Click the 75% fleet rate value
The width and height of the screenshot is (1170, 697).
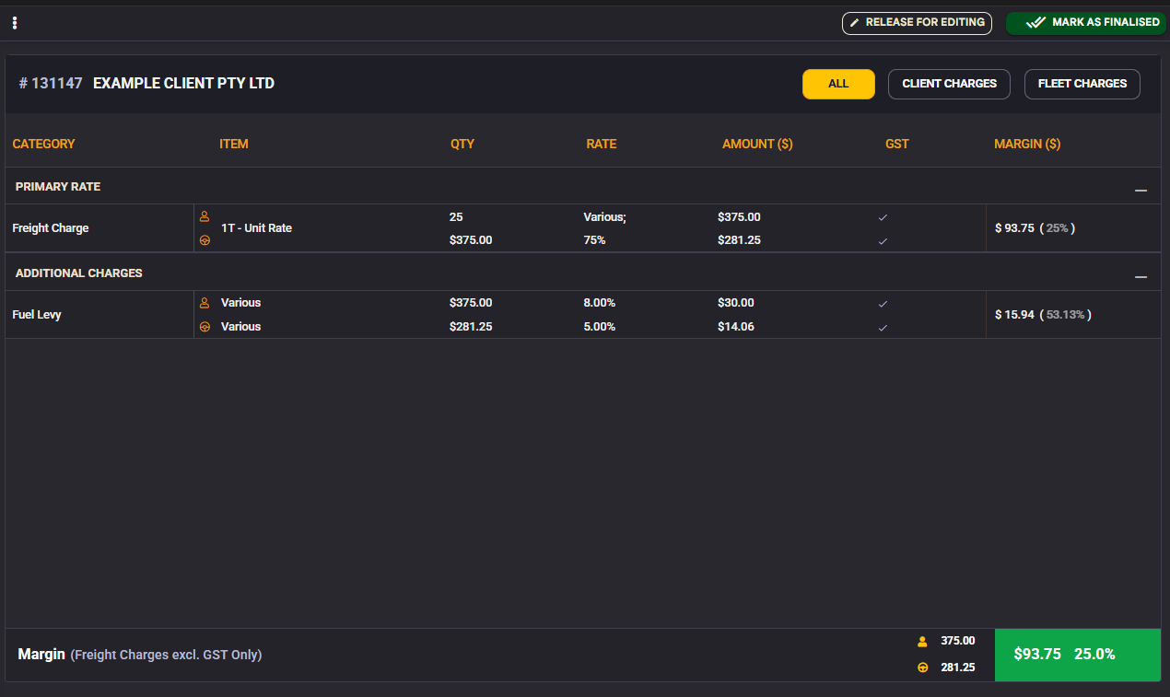pyautogui.click(x=594, y=240)
